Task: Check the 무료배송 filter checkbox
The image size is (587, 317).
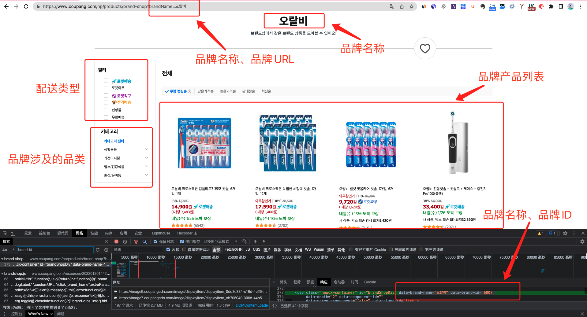Action: pyautogui.click(x=106, y=117)
